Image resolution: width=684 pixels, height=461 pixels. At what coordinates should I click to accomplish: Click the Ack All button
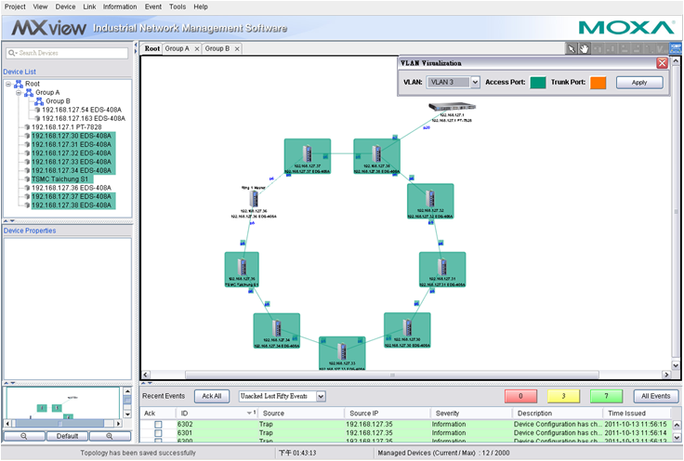pyautogui.click(x=212, y=396)
